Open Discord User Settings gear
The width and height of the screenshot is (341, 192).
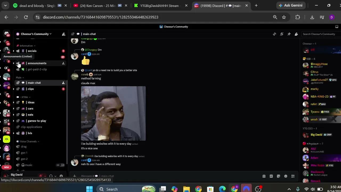coord(61,176)
